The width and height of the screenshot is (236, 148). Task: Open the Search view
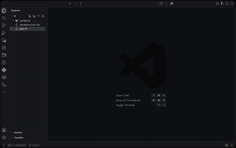click(x=4, y=18)
